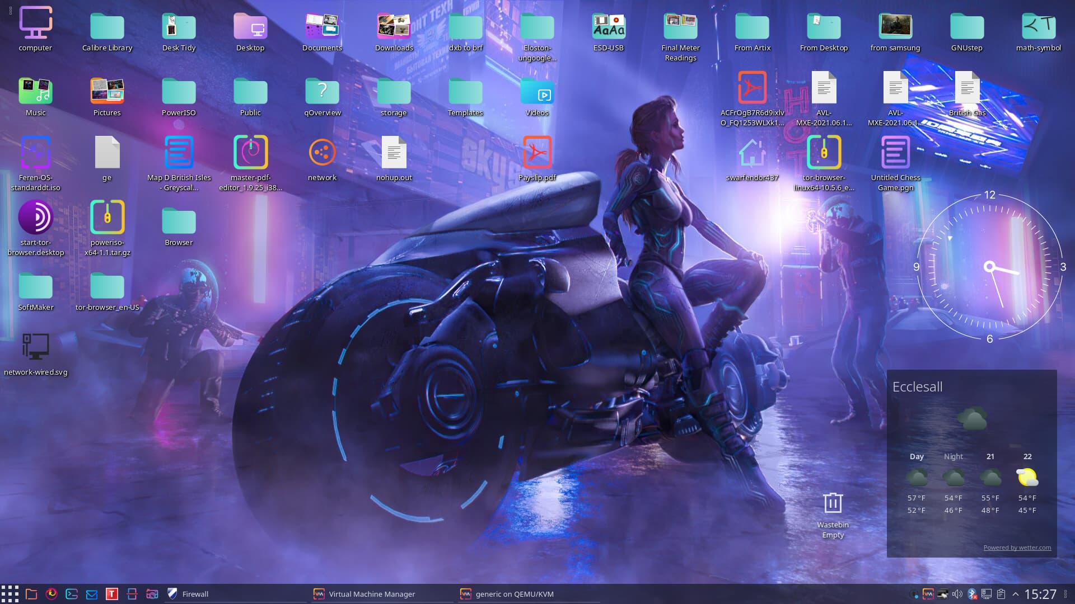Click the 15:27 digital clock
The width and height of the screenshot is (1075, 604).
click(x=1040, y=594)
